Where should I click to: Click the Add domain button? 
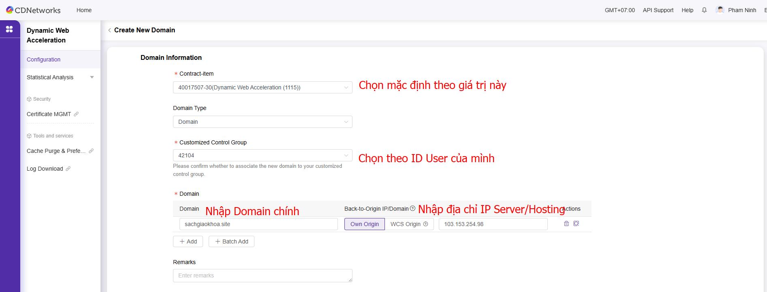point(188,241)
